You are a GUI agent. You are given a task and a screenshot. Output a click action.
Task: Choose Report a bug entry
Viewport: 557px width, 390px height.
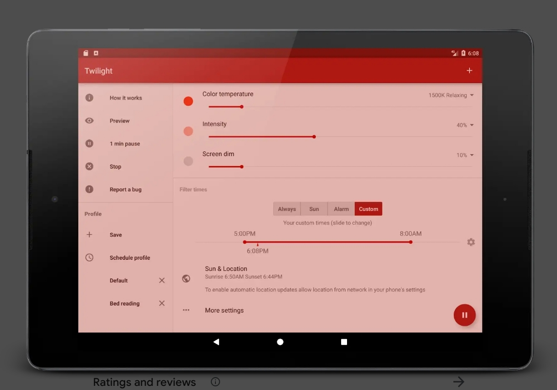(x=126, y=189)
